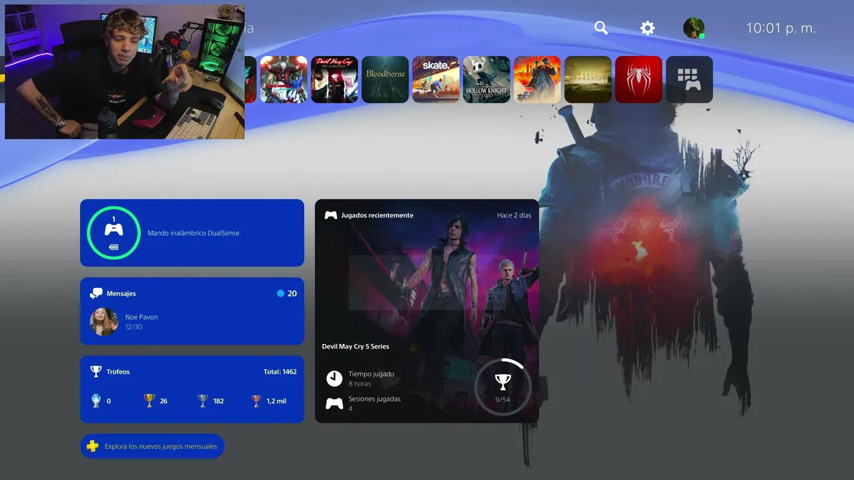Click the 8 horas played time
This screenshot has width=854, height=480.
360,384
